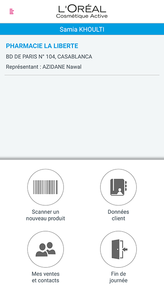Click the L'Oréal Cosmétique Active logo

82,12
